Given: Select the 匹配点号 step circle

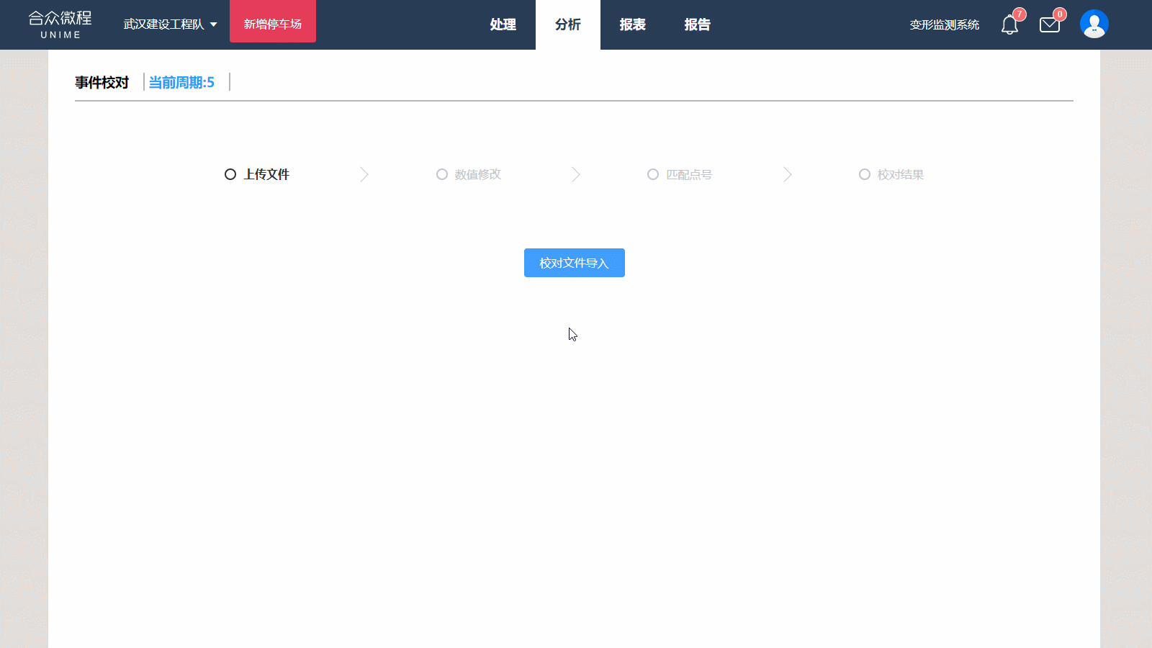Looking at the screenshot, I should click(653, 175).
